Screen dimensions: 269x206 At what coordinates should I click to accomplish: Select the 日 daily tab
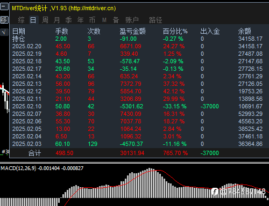(x=33, y=20)
